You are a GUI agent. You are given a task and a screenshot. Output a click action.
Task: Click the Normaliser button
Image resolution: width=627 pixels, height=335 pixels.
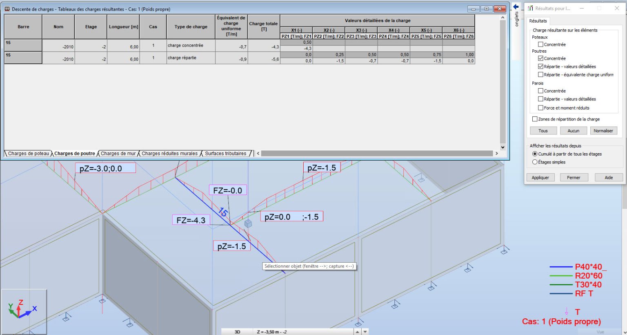[604, 130]
